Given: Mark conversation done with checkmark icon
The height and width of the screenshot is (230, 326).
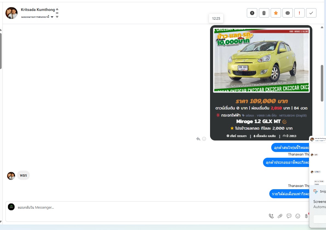Looking at the screenshot, I should coord(311,13).
